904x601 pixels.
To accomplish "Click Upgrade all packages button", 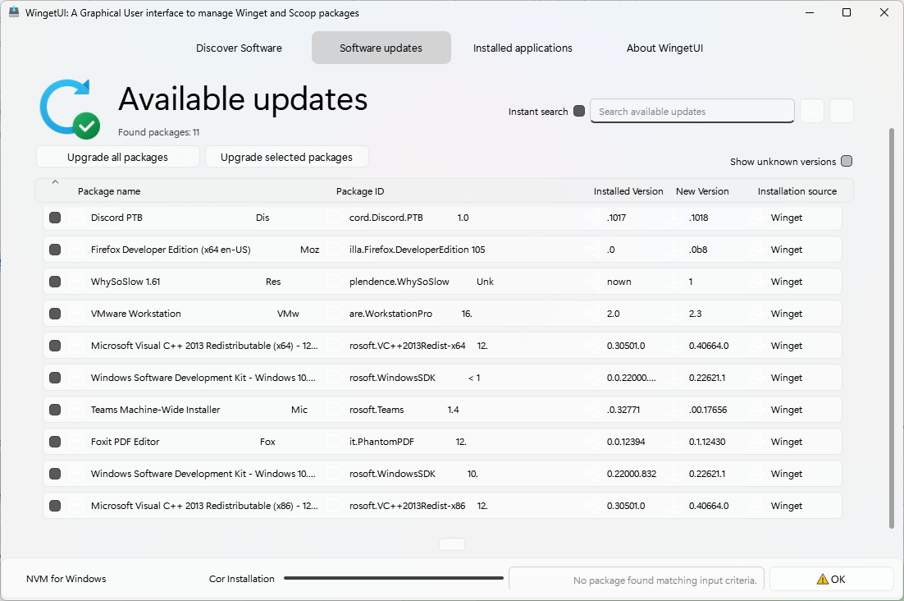I will [117, 157].
